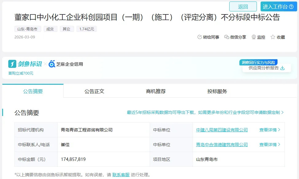Click the 山东-青岛市 region tag
Image resolution: width=299 pixels, height=179 pixels.
[x=28, y=29]
